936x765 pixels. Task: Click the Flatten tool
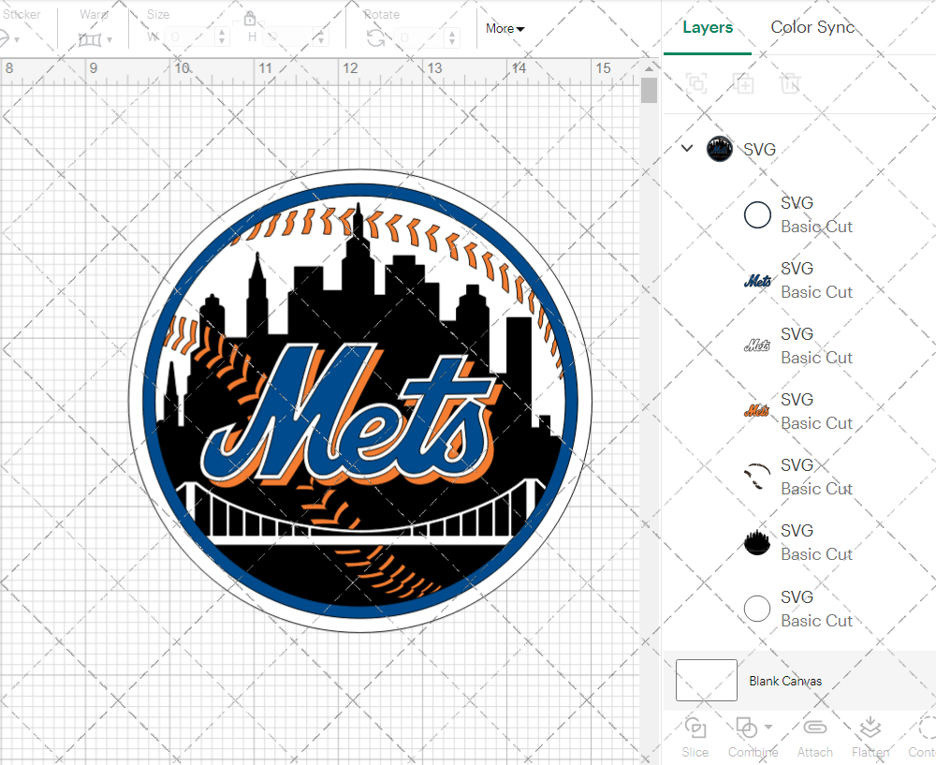point(870,738)
